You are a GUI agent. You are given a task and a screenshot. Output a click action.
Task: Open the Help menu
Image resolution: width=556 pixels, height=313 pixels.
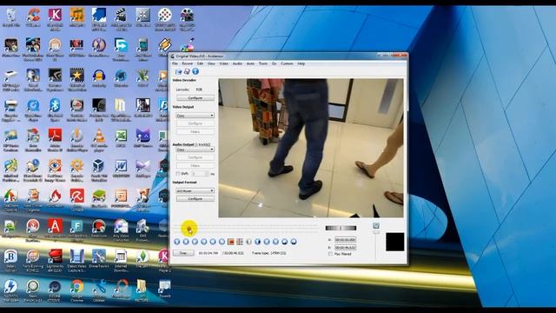point(301,63)
